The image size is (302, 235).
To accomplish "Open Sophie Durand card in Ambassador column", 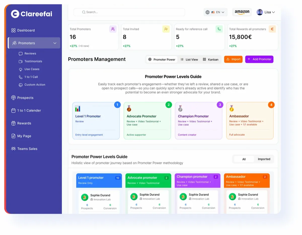I will tap(247, 201).
